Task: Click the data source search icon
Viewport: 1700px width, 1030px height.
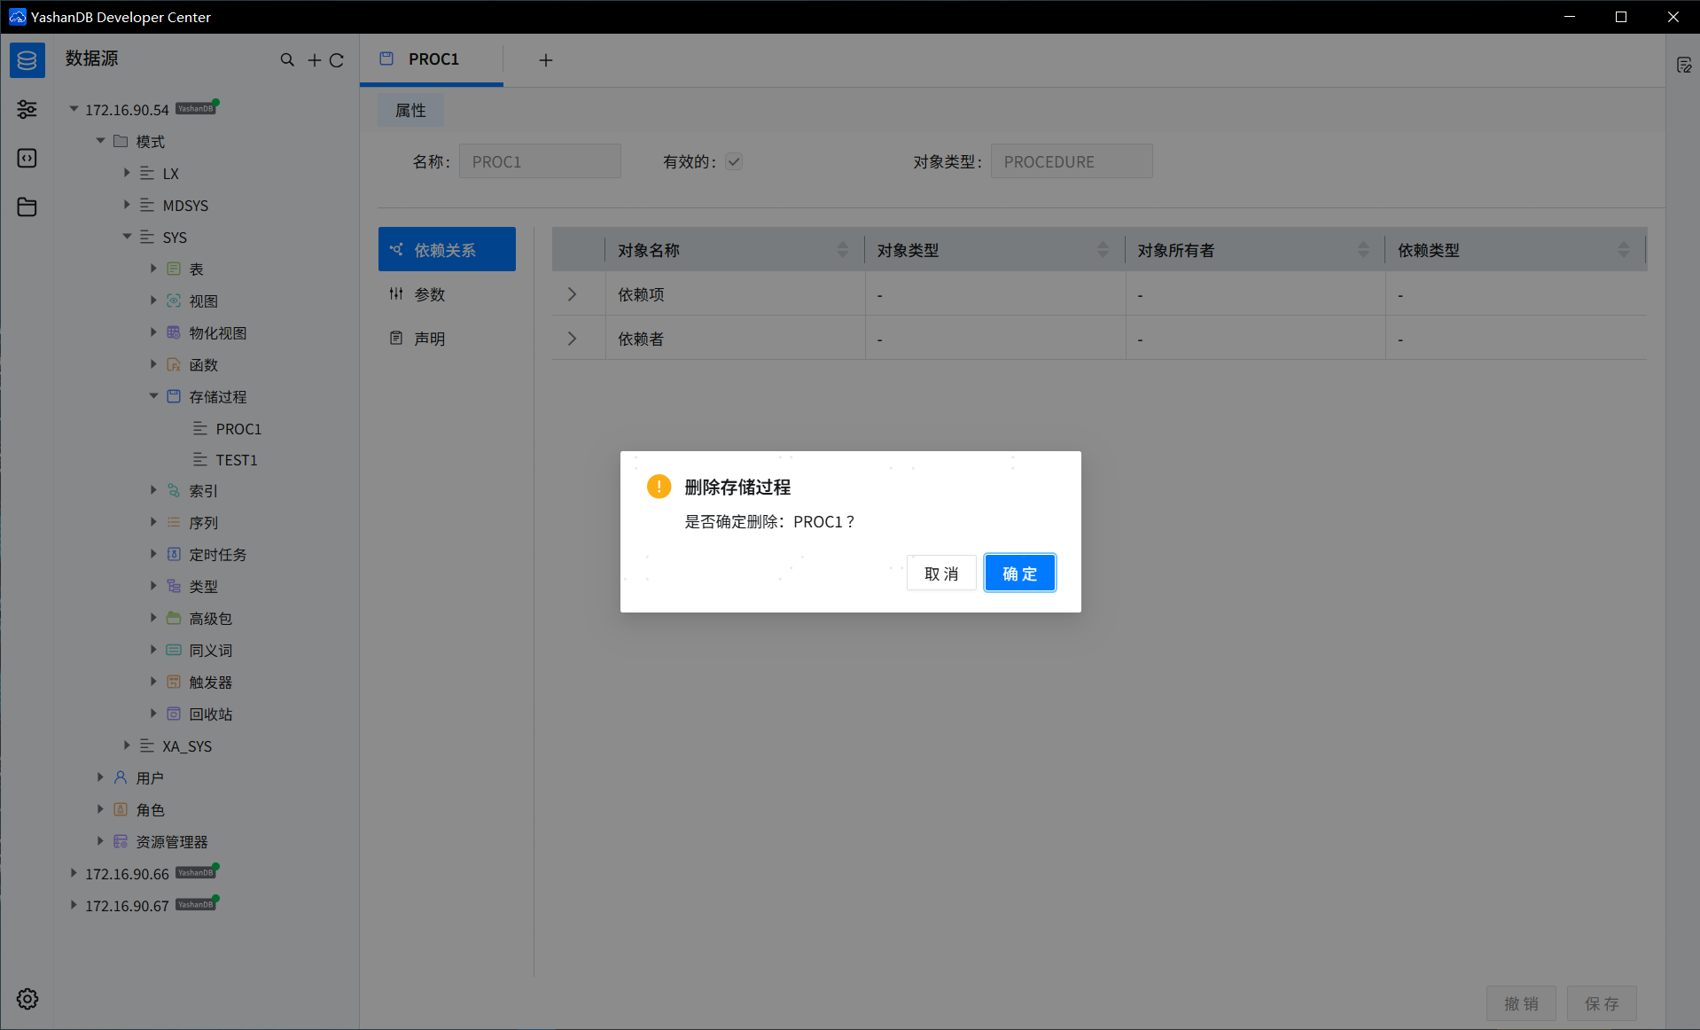Action: click(287, 60)
